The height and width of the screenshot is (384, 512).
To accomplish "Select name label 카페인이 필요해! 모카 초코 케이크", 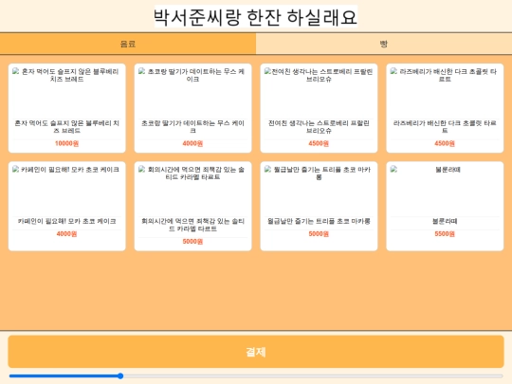I will [67, 221].
